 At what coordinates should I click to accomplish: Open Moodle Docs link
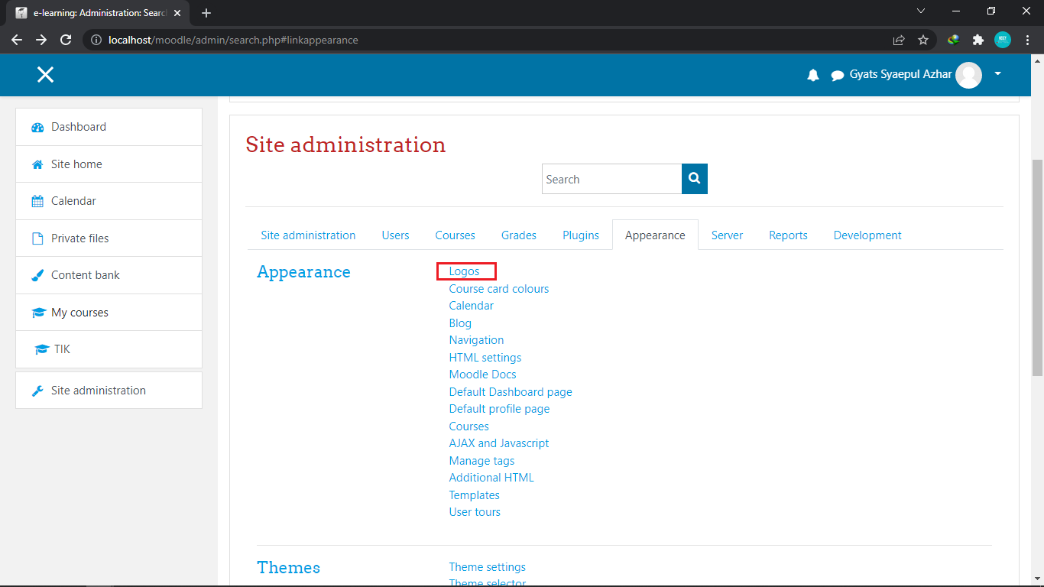tap(482, 375)
